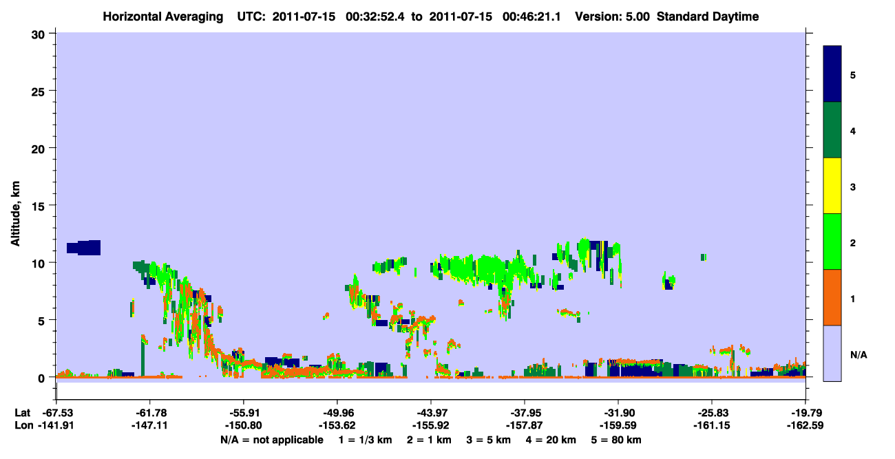Image resolution: width=895 pixels, height=459 pixels.
Task: Click the longitude value -141.91
Action: pos(56,425)
